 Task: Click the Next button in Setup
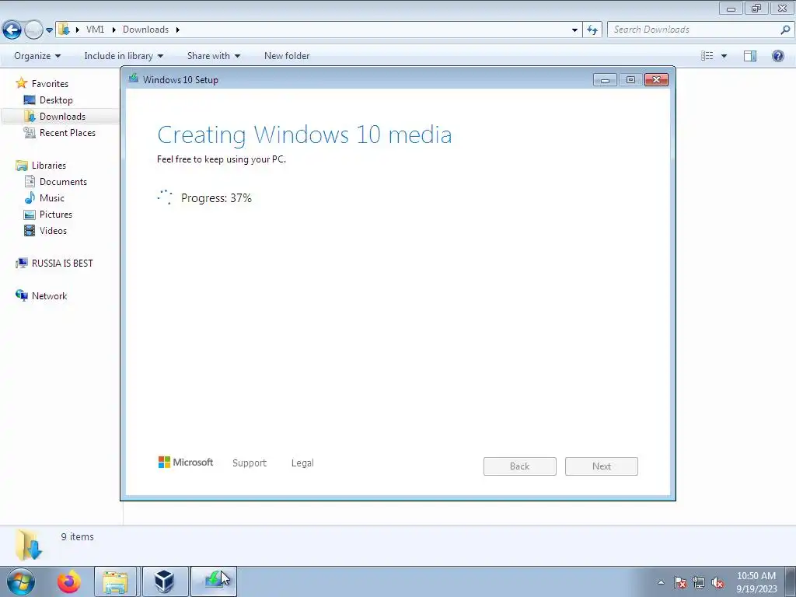point(602,466)
